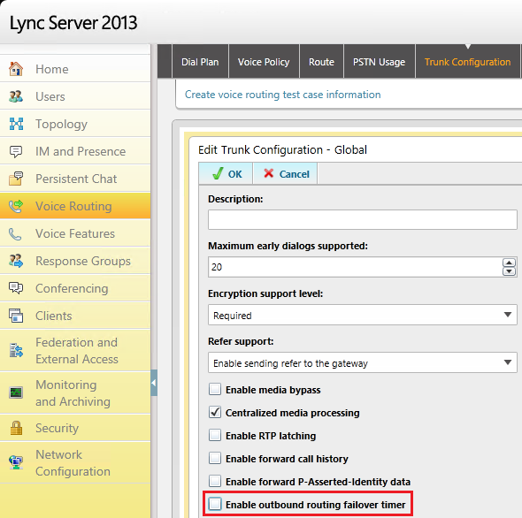Select the Topology network icon

pyautogui.click(x=16, y=124)
